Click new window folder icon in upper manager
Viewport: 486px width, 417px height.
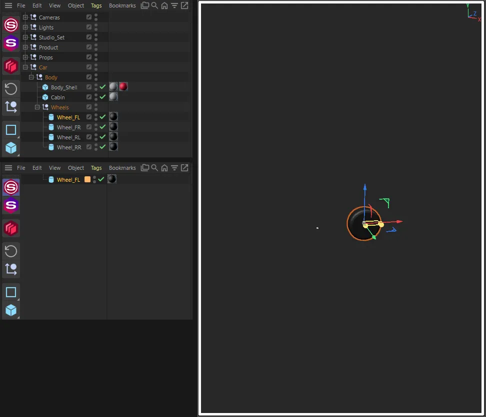(144, 5)
